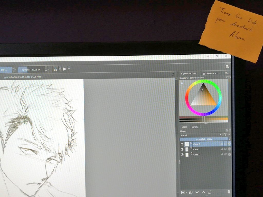Step the brush Tamaño value spinner
Image resolution: width=263 pixels, height=197 pixels.
[x=46, y=69]
